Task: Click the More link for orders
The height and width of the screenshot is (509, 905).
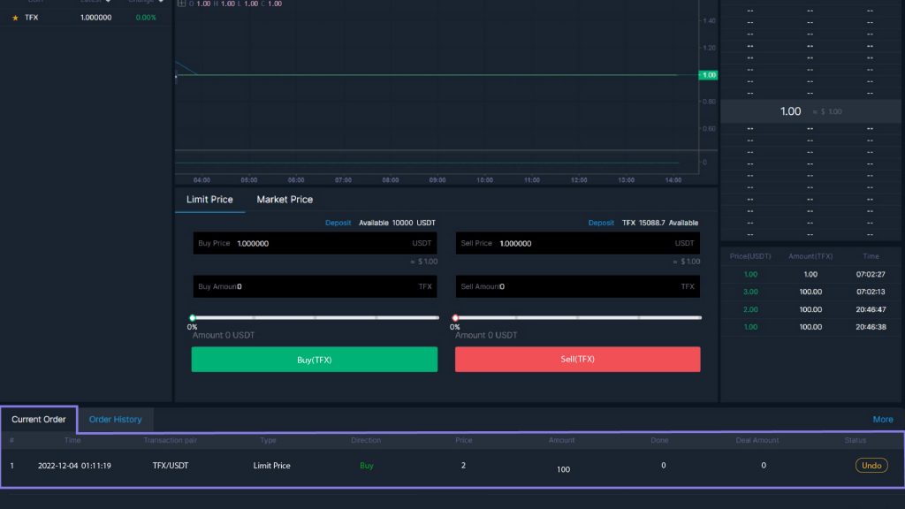Action: point(883,420)
